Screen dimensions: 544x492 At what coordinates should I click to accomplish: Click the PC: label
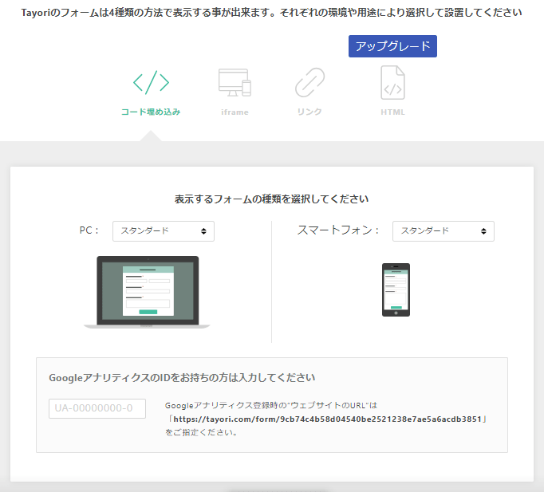click(89, 230)
